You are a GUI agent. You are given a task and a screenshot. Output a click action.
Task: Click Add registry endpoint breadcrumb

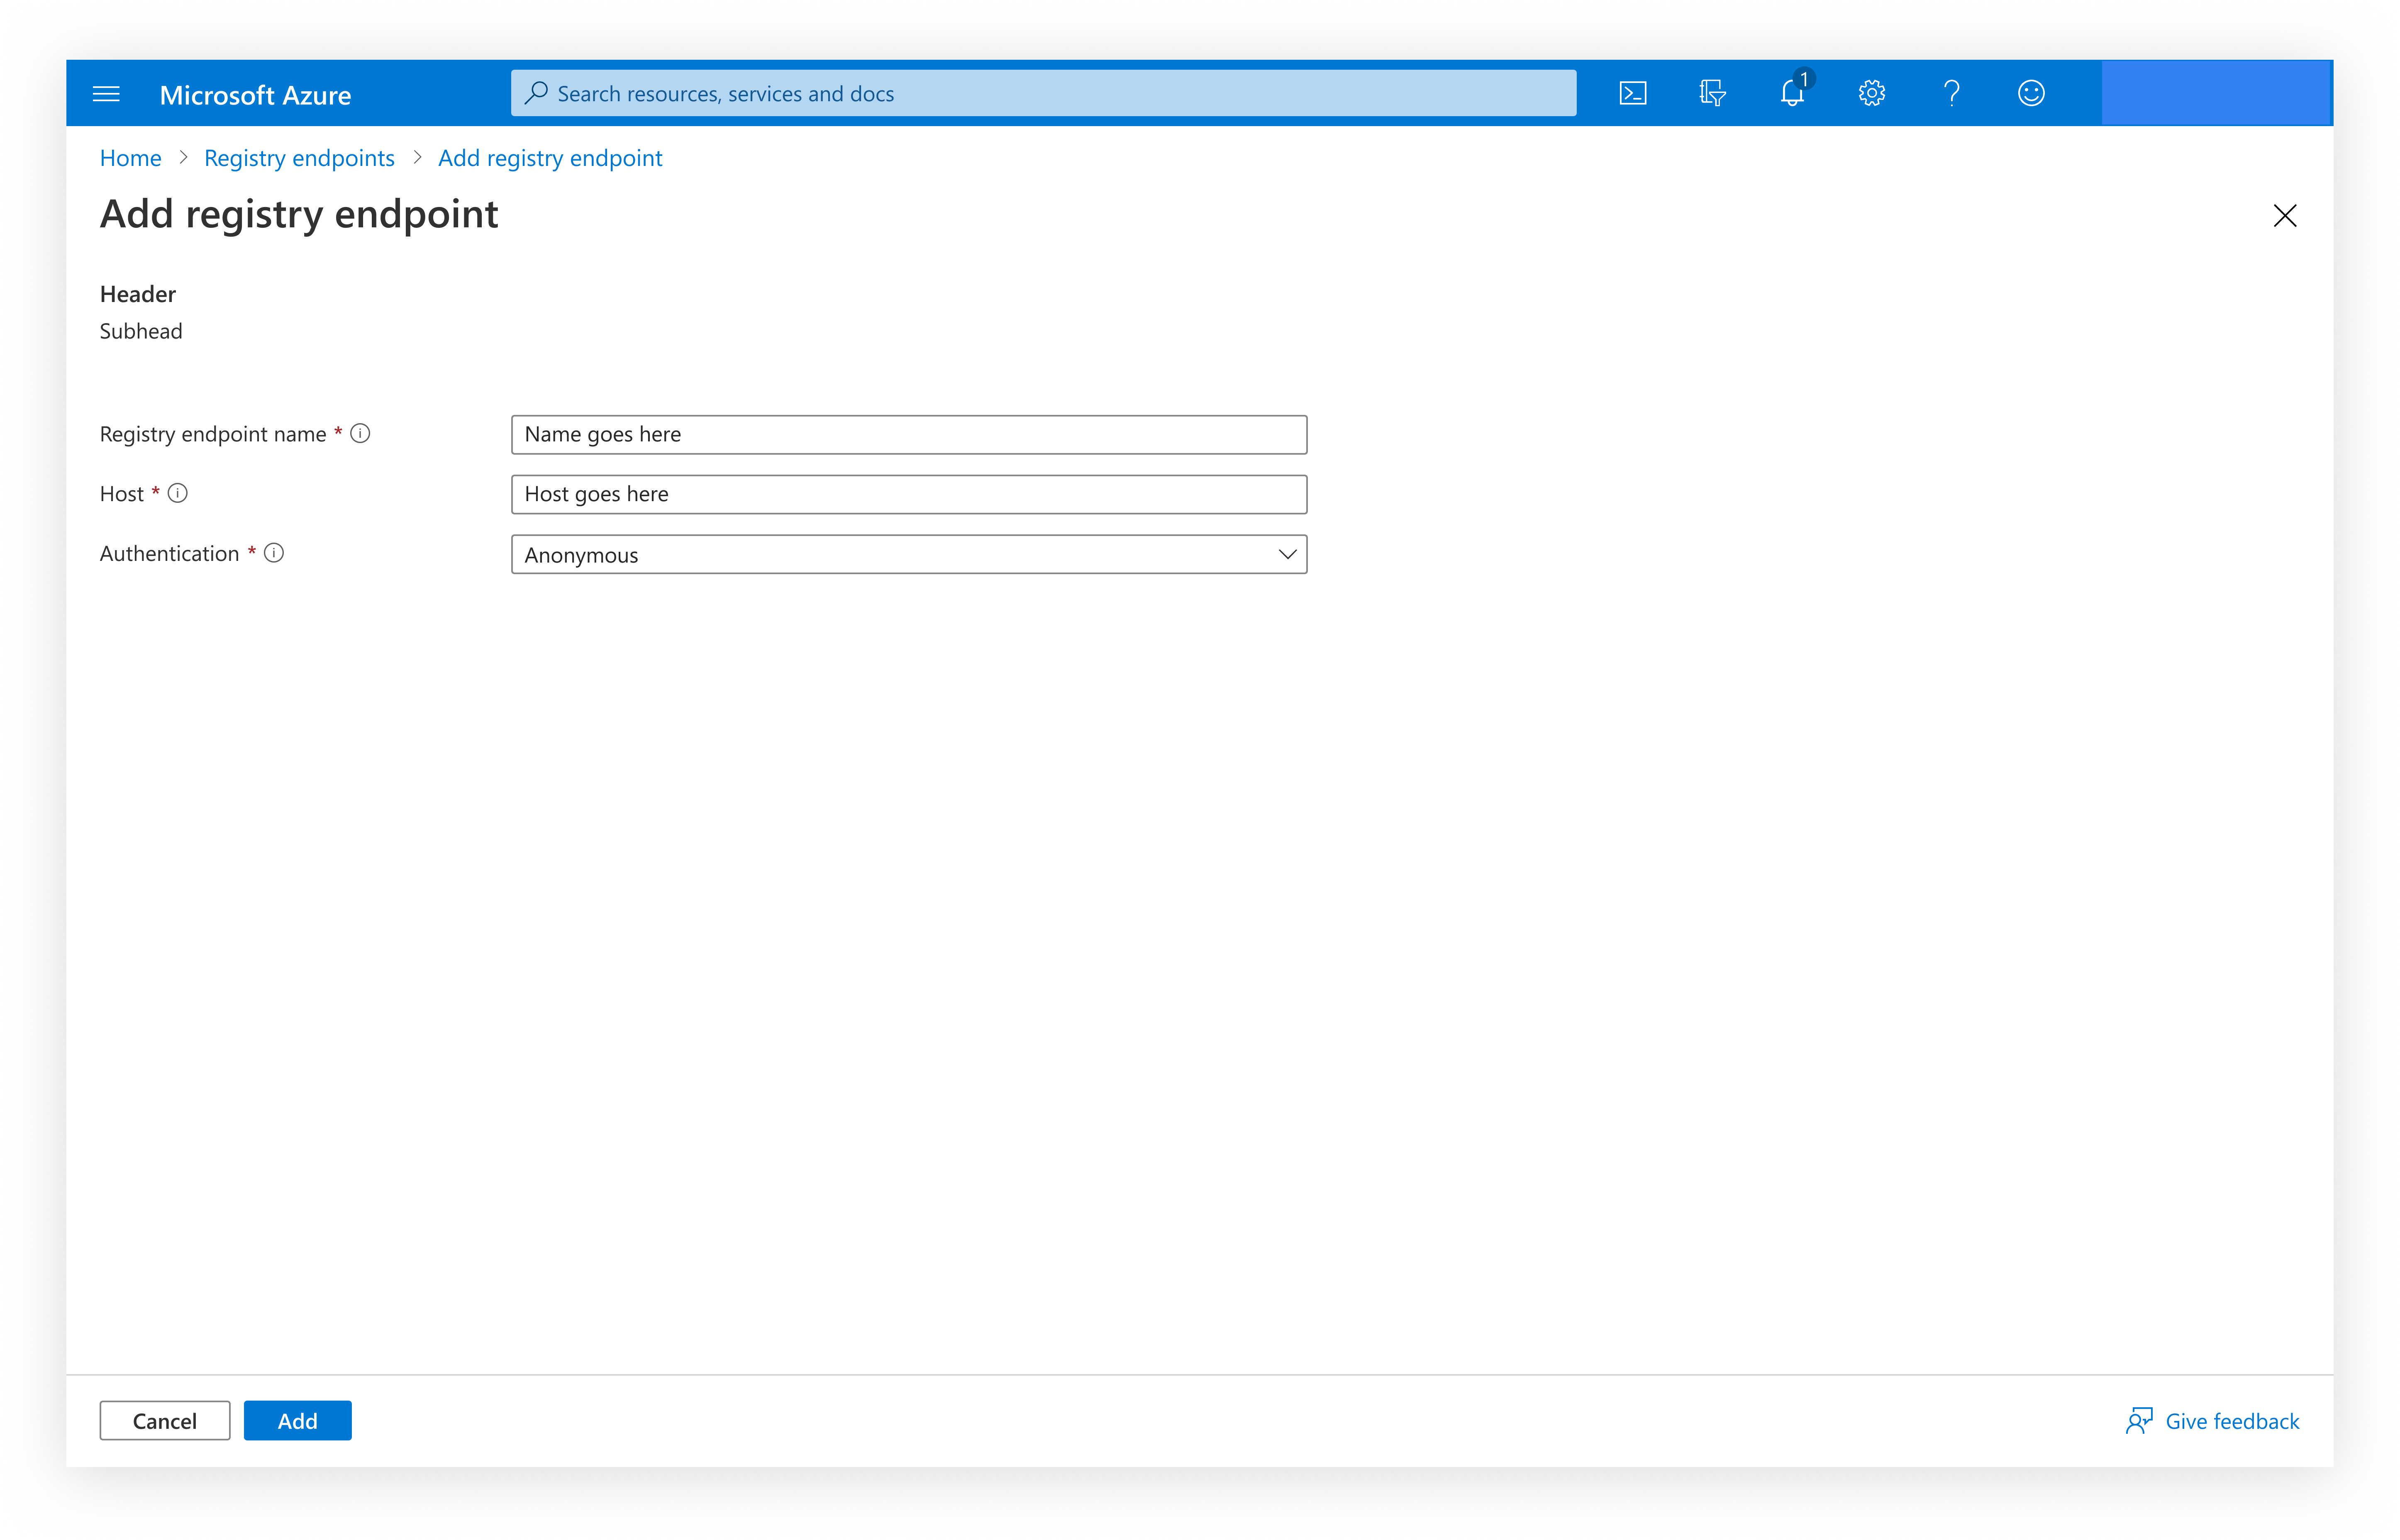[550, 158]
